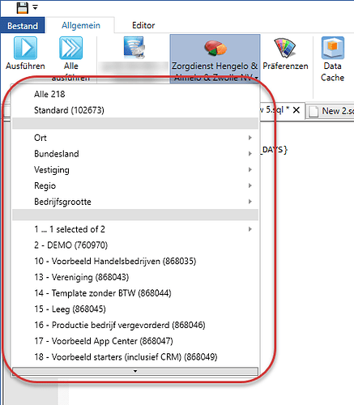Screen dimensions: 354x405
Task: Switch to the Editor ribbon tab
Action: (143, 25)
